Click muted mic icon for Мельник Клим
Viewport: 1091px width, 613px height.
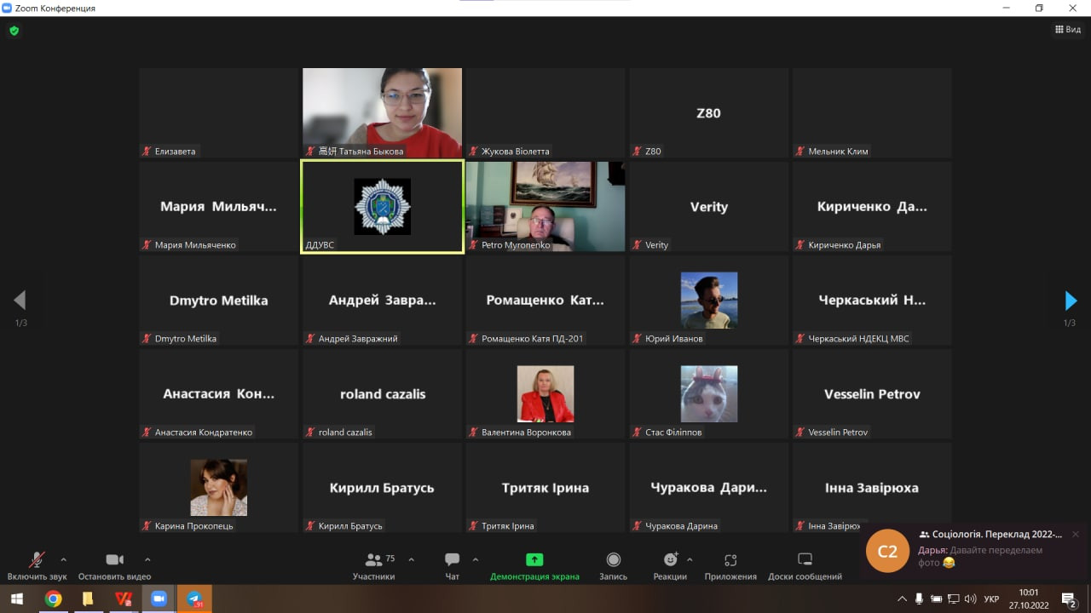[801, 152]
